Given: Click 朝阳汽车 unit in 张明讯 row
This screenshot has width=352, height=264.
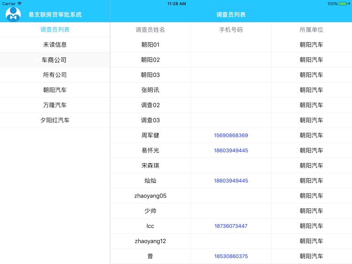Looking at the screenshot, I should pos(311,90).
